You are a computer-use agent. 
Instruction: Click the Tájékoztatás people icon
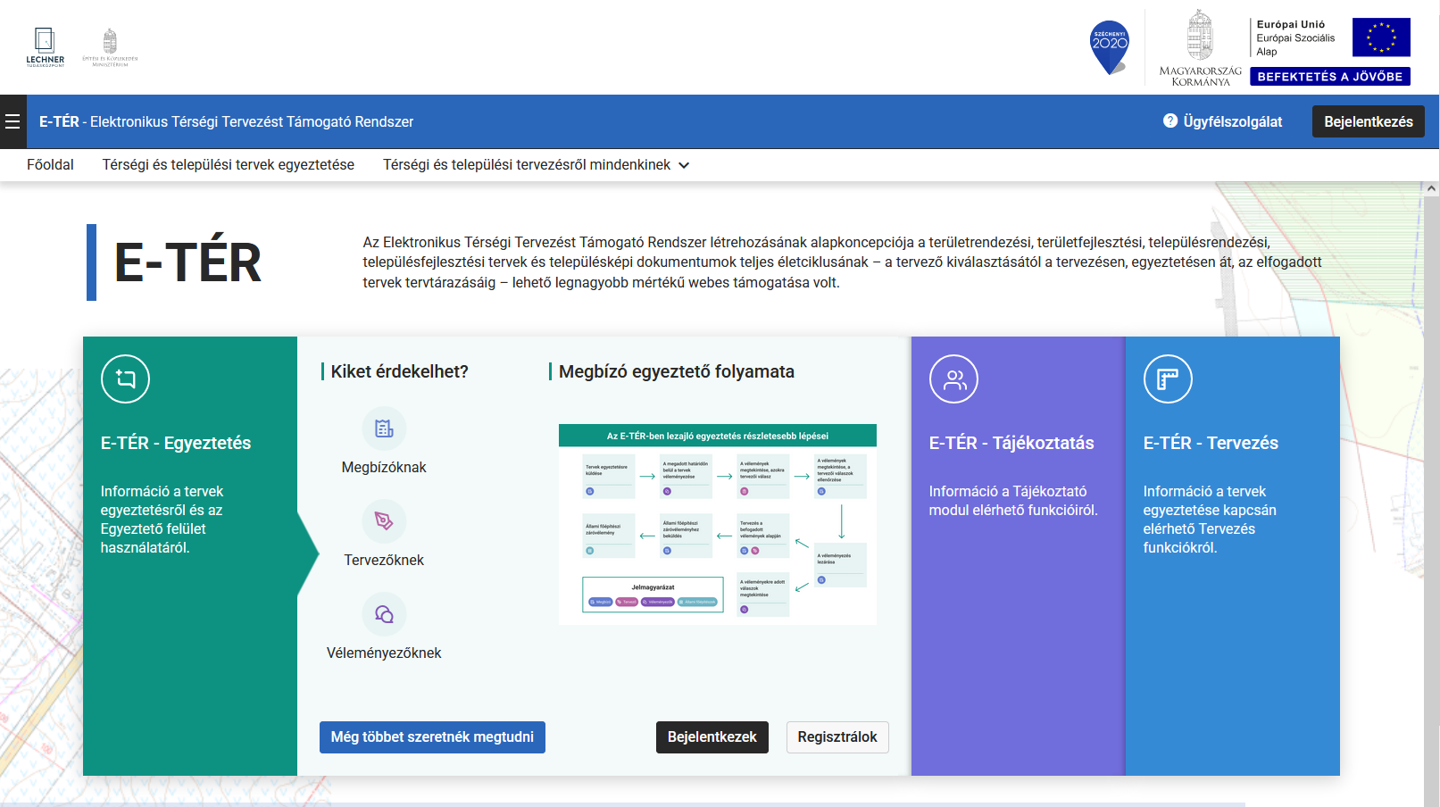(x=953, y=379)
